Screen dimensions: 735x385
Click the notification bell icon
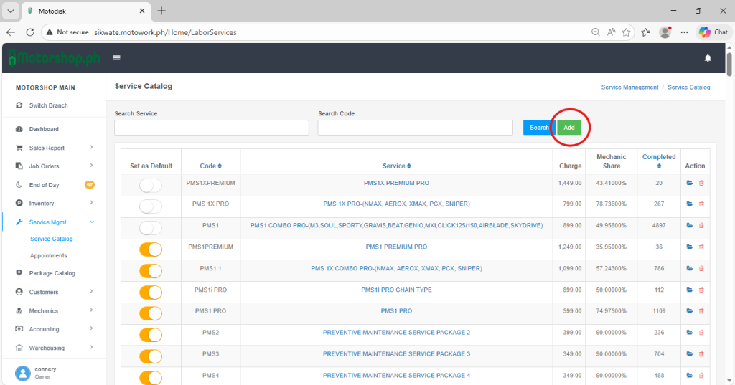tap(708, 58)
